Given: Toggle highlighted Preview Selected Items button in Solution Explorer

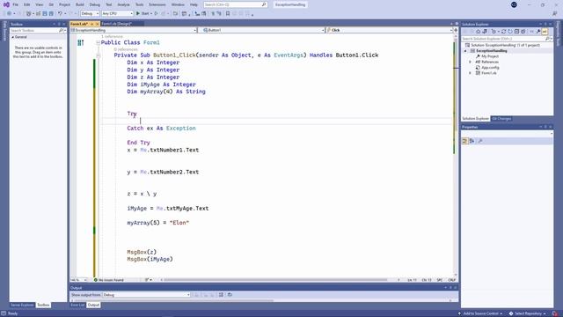Looking at the screenshot, I should pos(545,32).
